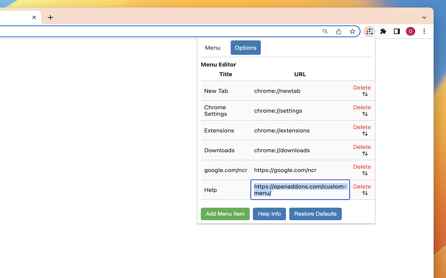
Task: Delete the Downloads menu entry
Action: click(362, 147)
